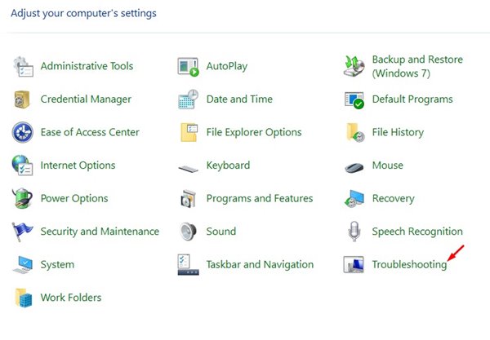Open the Credential Manager safe icon

coord(22,99)
